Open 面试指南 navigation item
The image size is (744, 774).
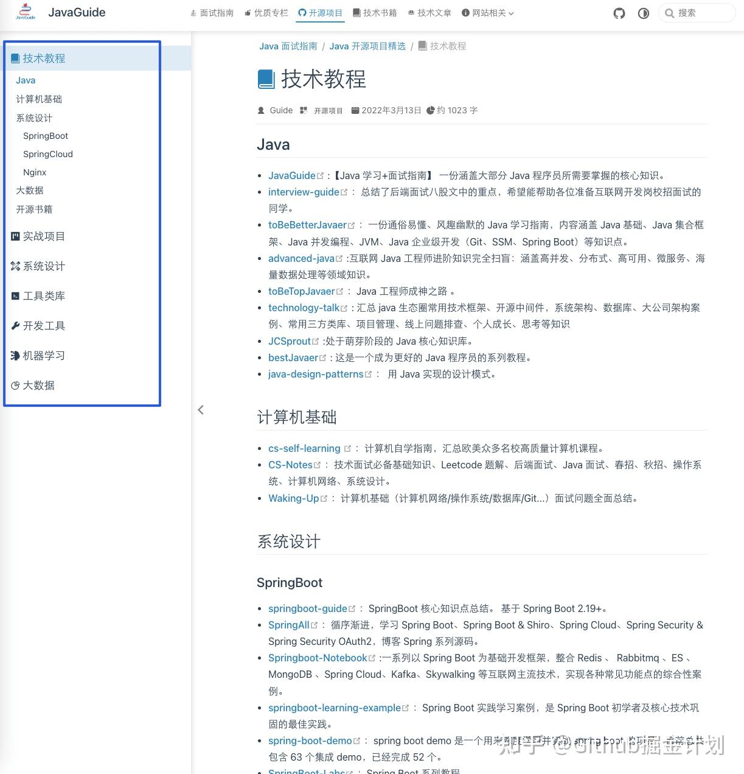(x=212, y=13)
